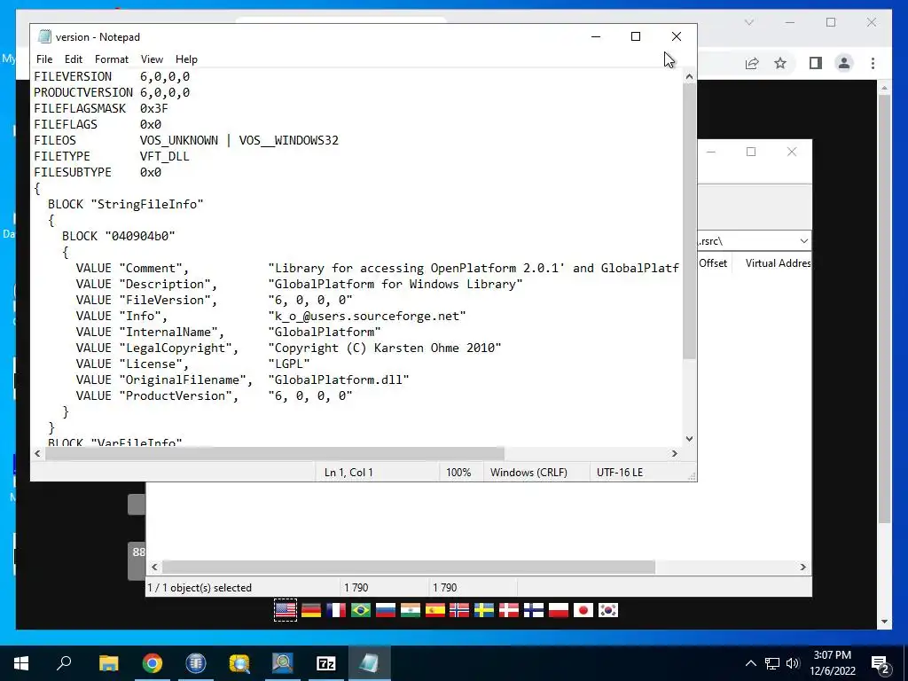
Task: Open the network tray icon
Action: (772, 663)
